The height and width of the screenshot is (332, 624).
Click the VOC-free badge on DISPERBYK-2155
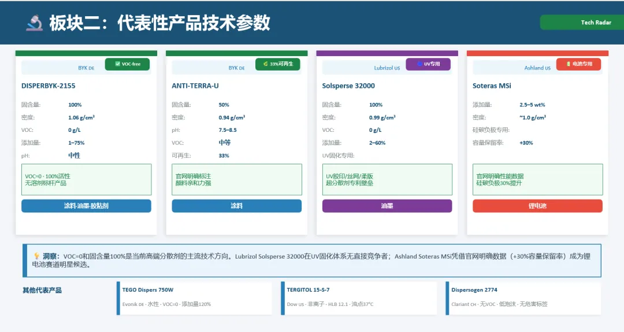pyautogui.click(x=127, y=64)
